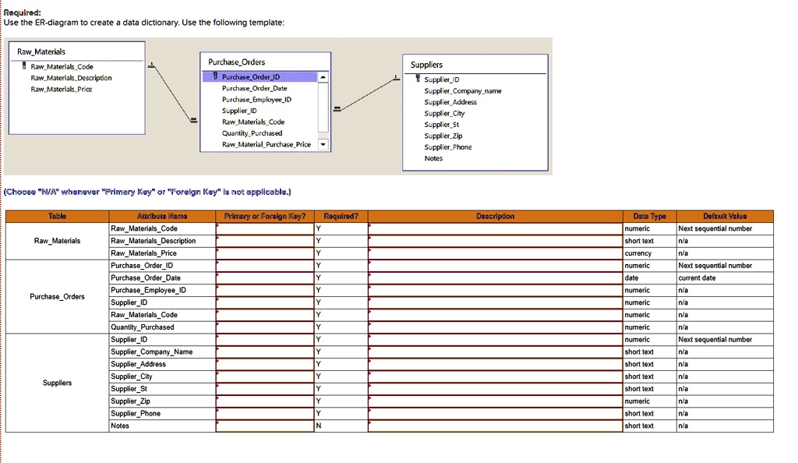The width and height of the screenshot is (798, 463).
Task: Click the scrollbar track in Purchase_Orders list
Action: point(323,109)
